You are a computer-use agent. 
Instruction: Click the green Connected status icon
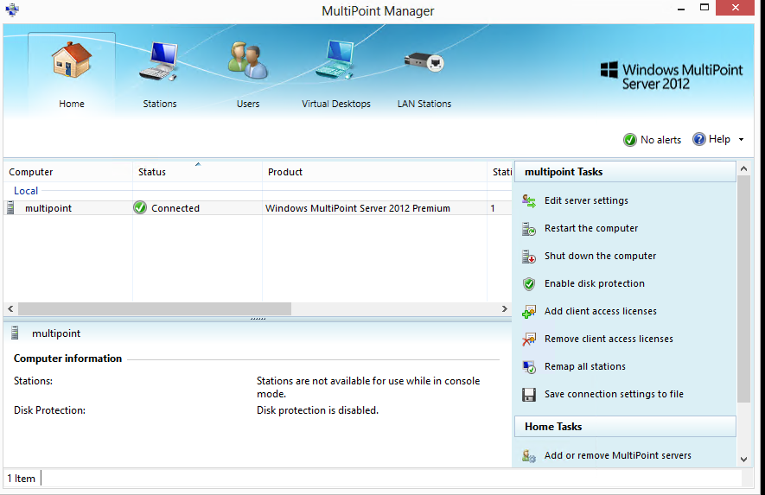(140, 207)
